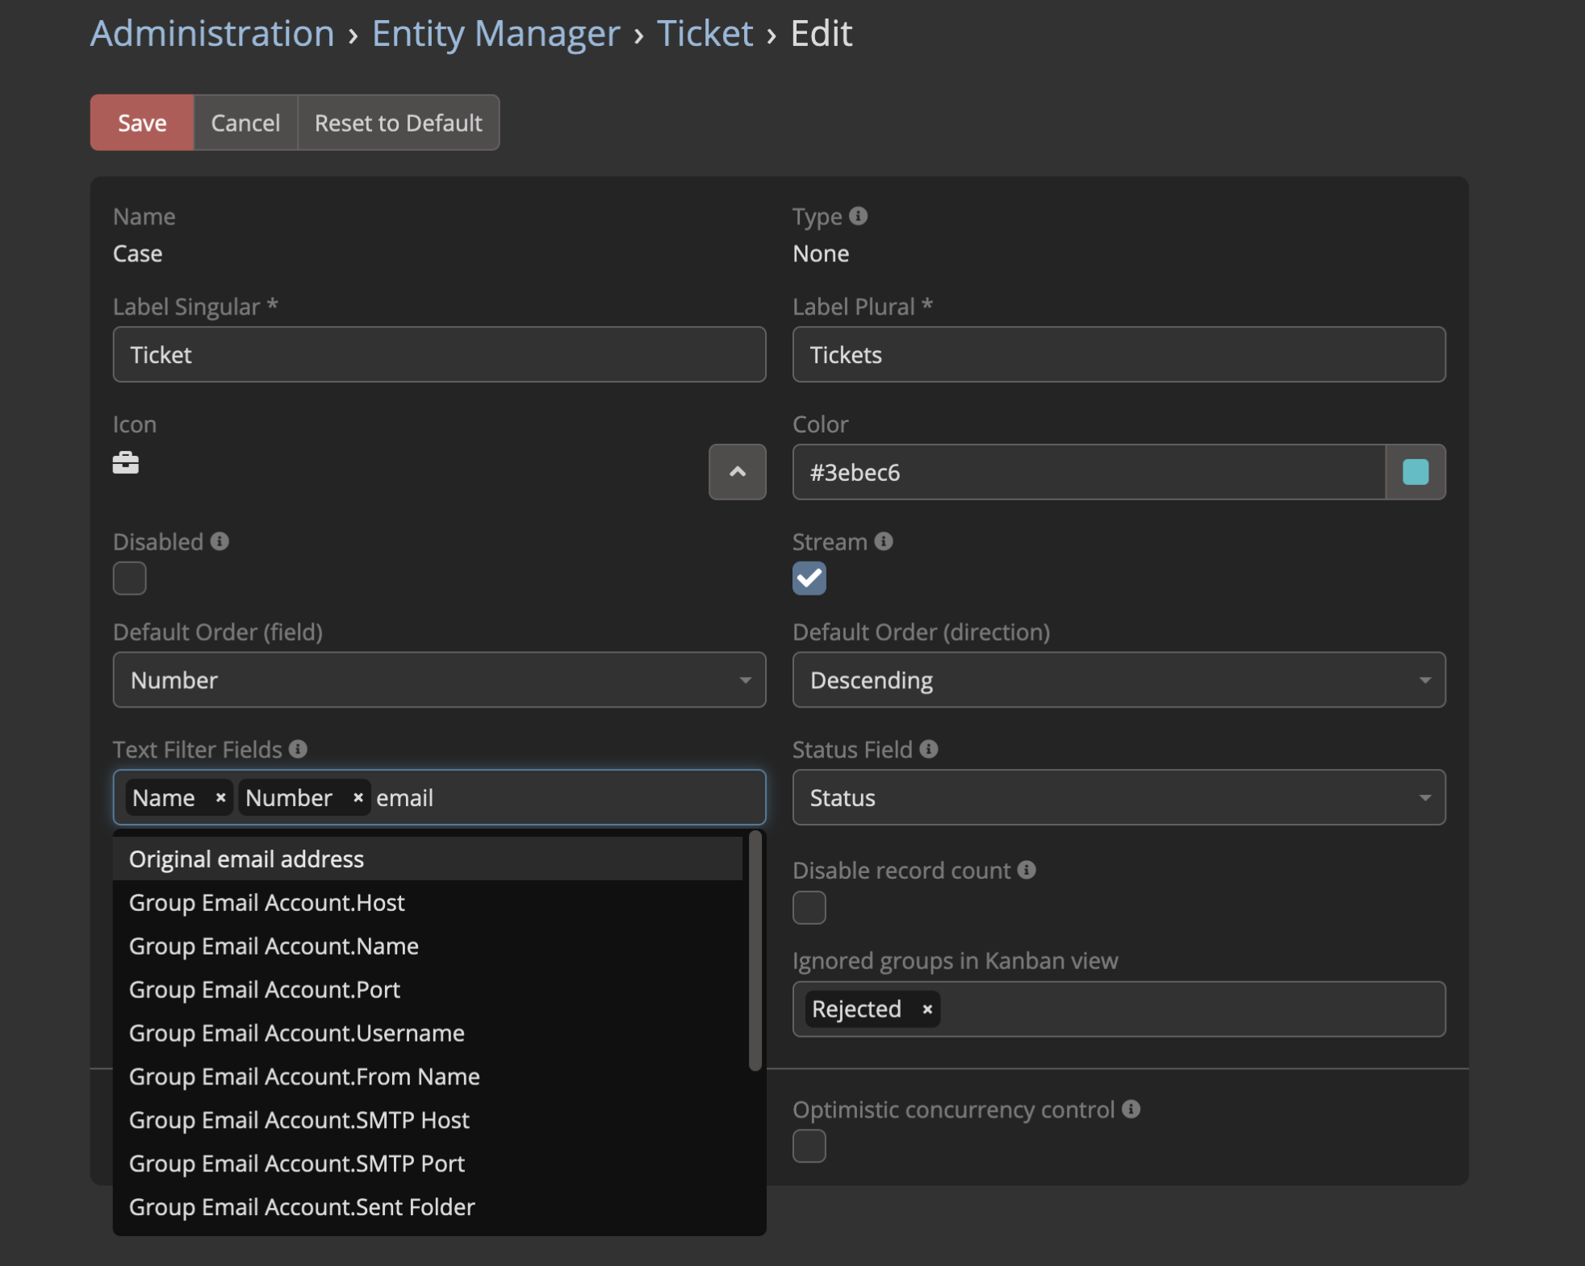Uncheck the Stream checkbox

pos(809,579)
